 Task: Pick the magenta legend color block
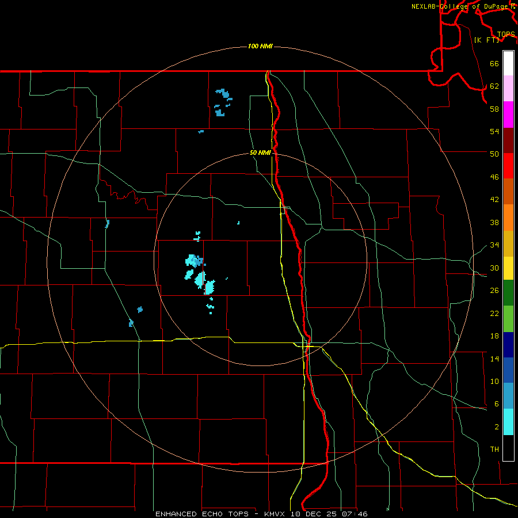click(508, 115)
